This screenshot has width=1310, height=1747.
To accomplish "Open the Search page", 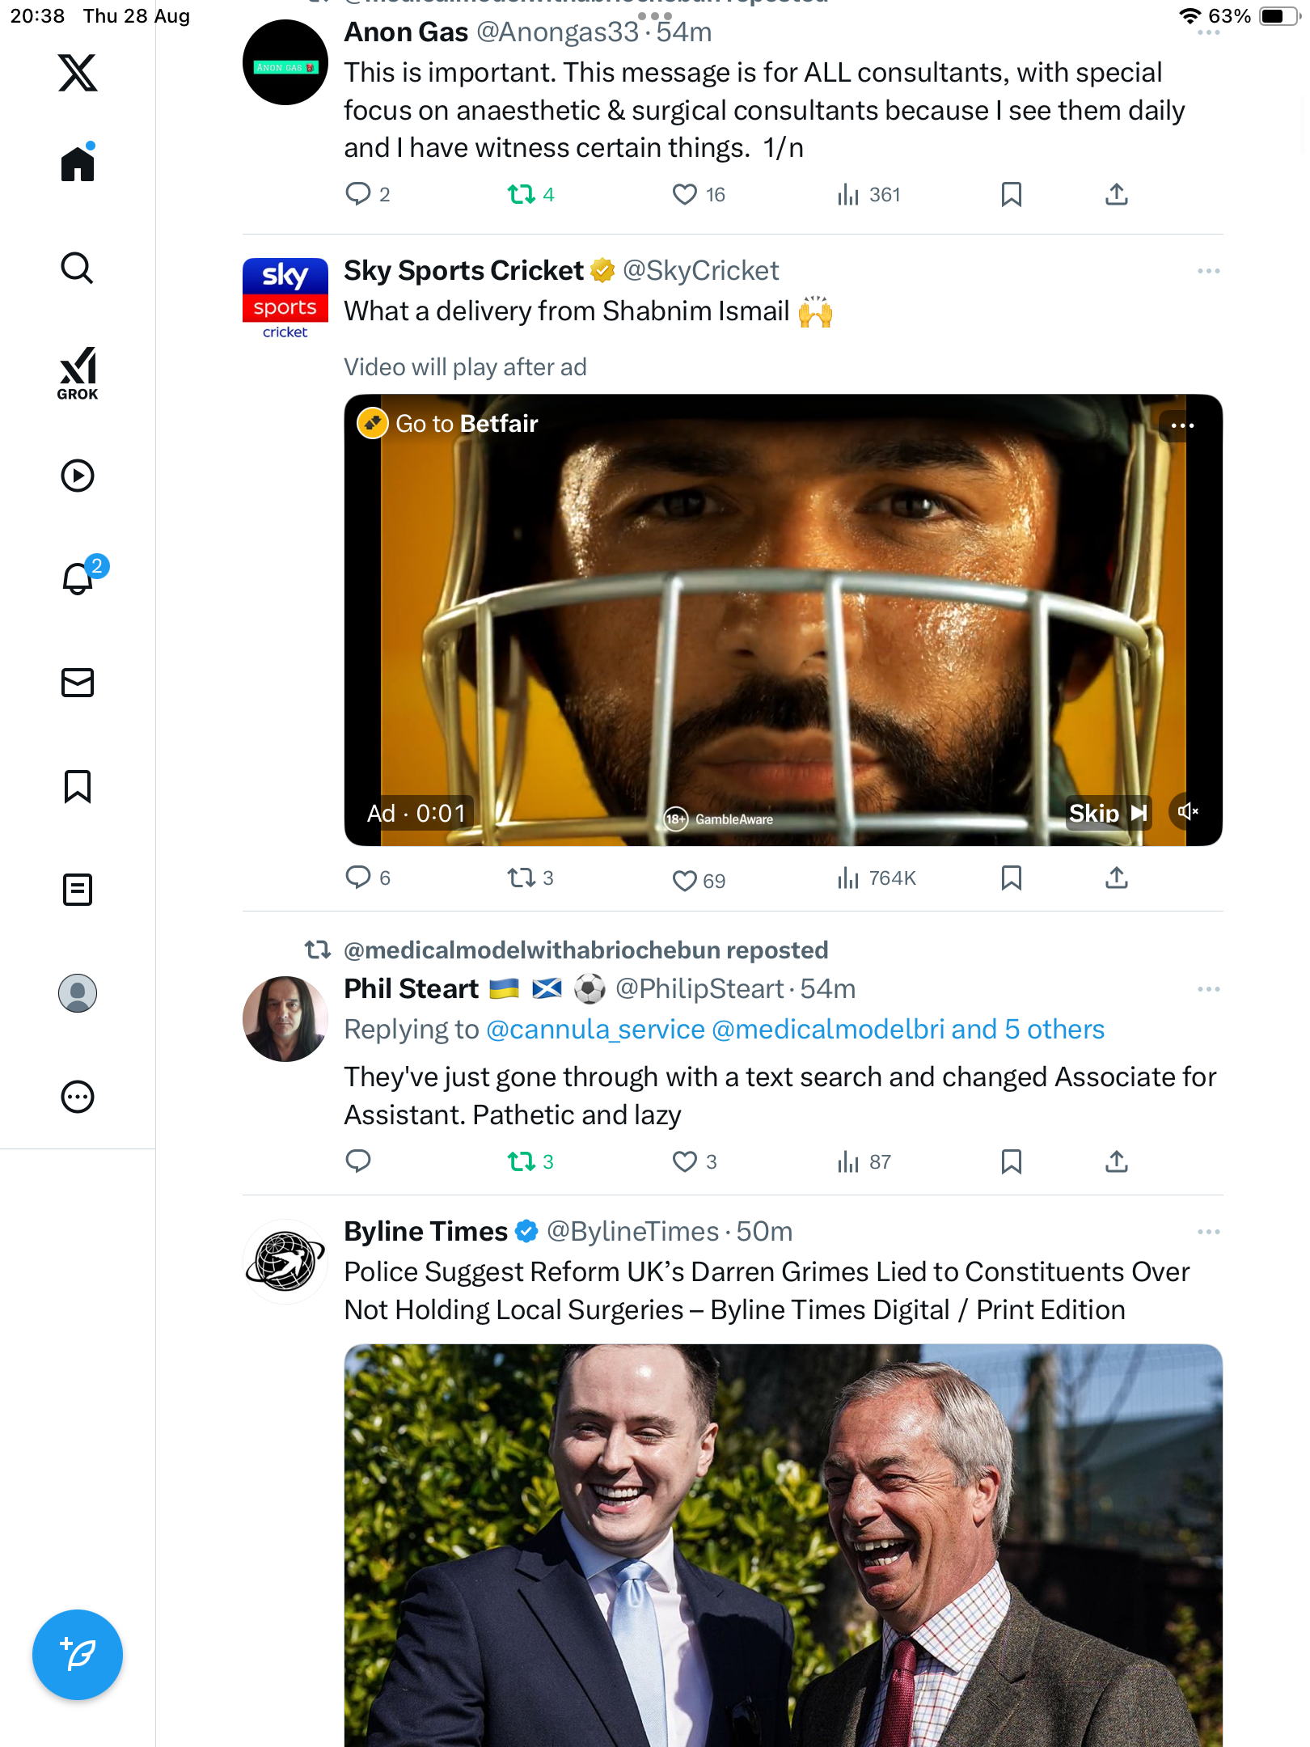I will click(78, 269).
